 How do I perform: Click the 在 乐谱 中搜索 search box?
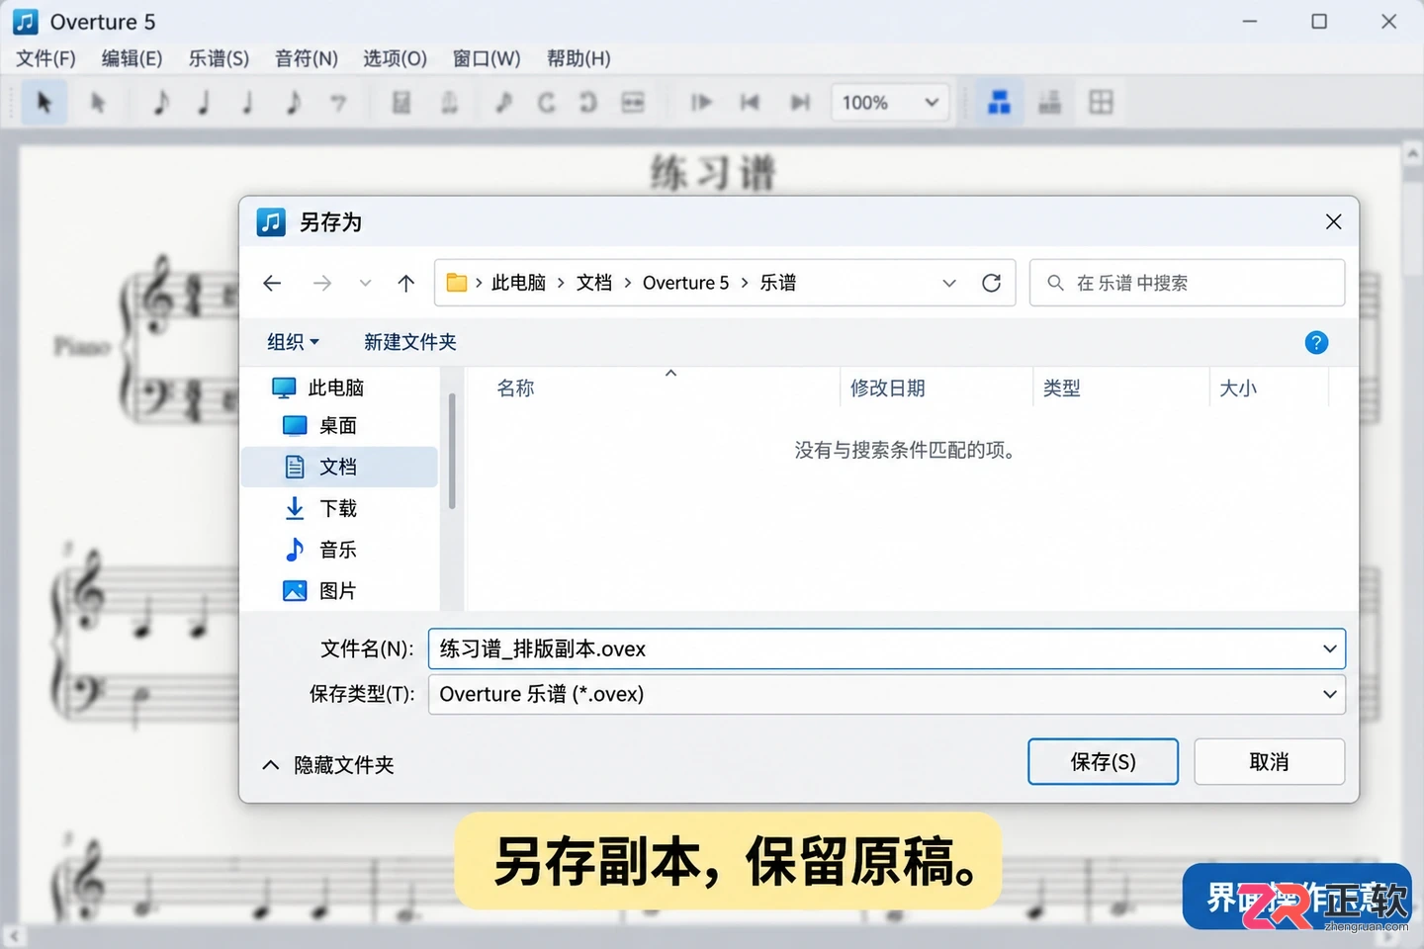(1187, 283)
